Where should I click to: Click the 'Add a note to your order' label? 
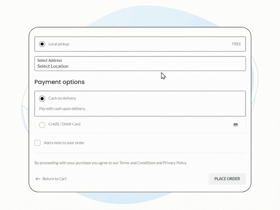coord(64,143)
